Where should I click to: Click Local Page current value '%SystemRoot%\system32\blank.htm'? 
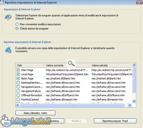point(67,74)
